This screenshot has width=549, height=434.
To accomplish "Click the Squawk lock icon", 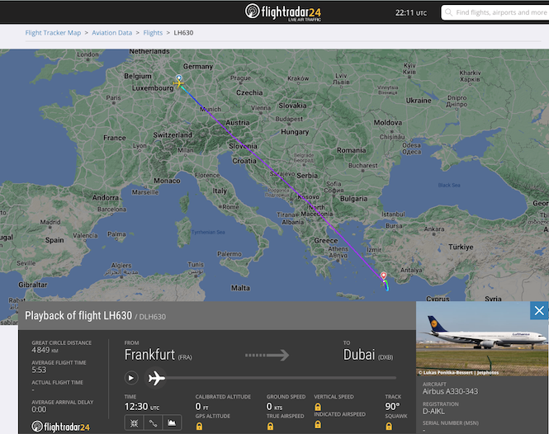I will (x=389, y=427).
